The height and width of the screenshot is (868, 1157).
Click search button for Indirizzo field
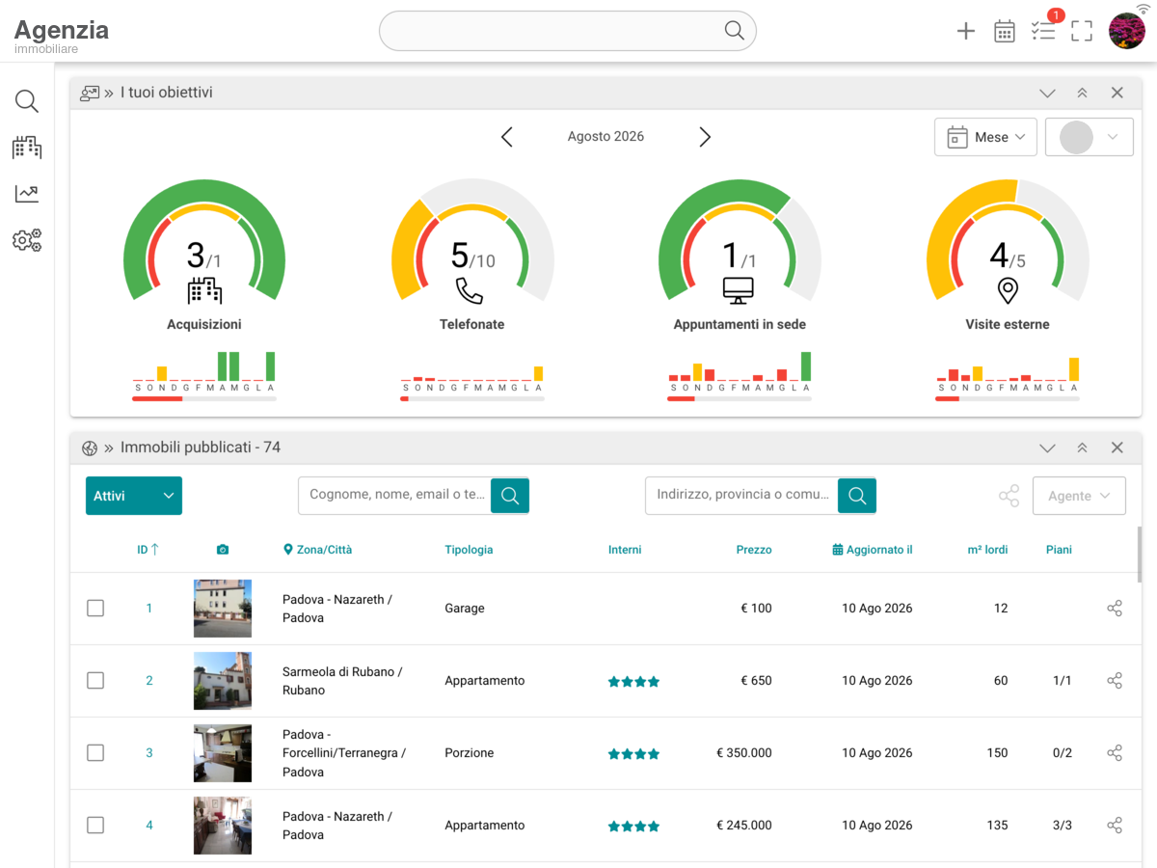[857, 496]
